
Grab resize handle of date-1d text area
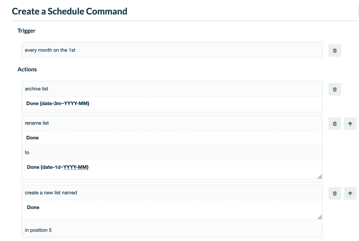[319, 177]
